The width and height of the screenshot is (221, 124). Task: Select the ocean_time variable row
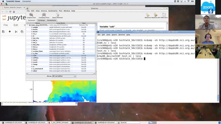click(x=61, y=51)
